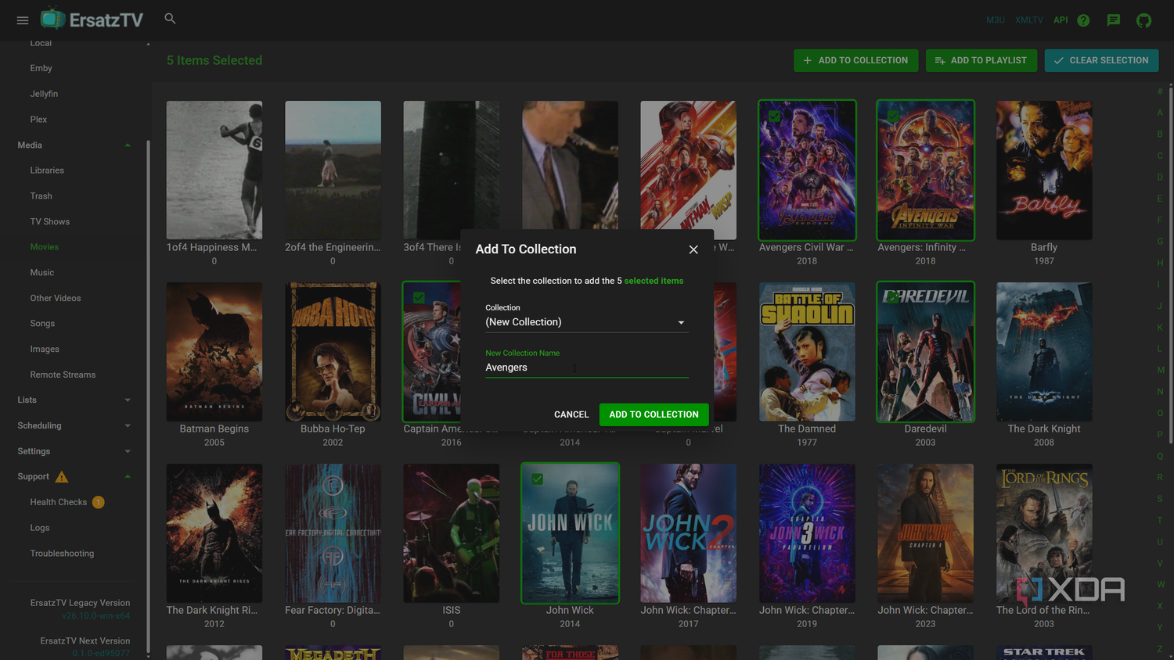Click the New Collection Name field
This screenshot has width=1174, height=660.
(587, 368)
